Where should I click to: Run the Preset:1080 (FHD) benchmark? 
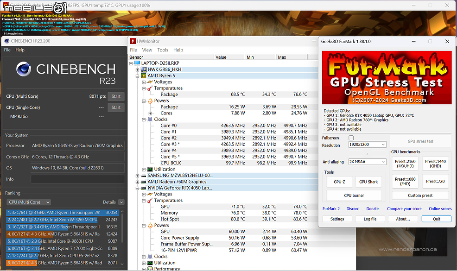[405, 181]
